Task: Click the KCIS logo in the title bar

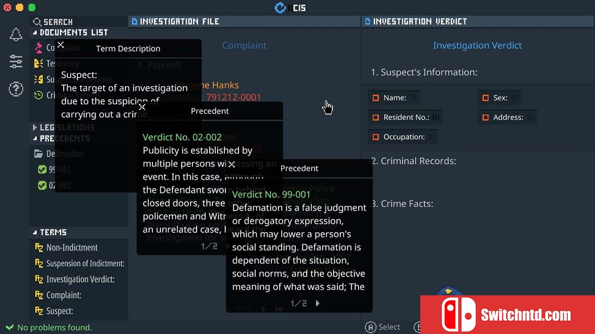Action: tap(280, 8)
